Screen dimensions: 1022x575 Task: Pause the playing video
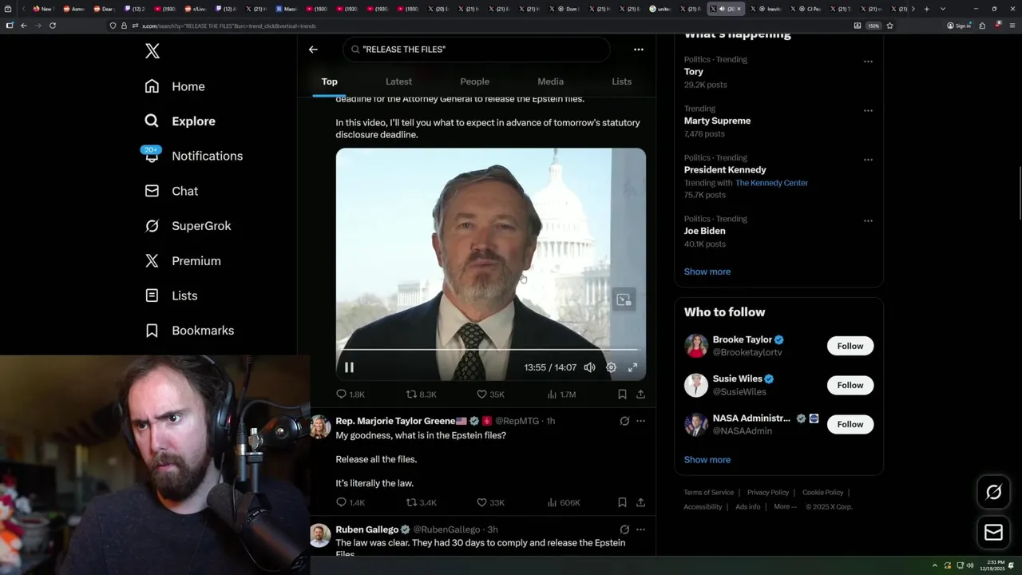[349, 367]
